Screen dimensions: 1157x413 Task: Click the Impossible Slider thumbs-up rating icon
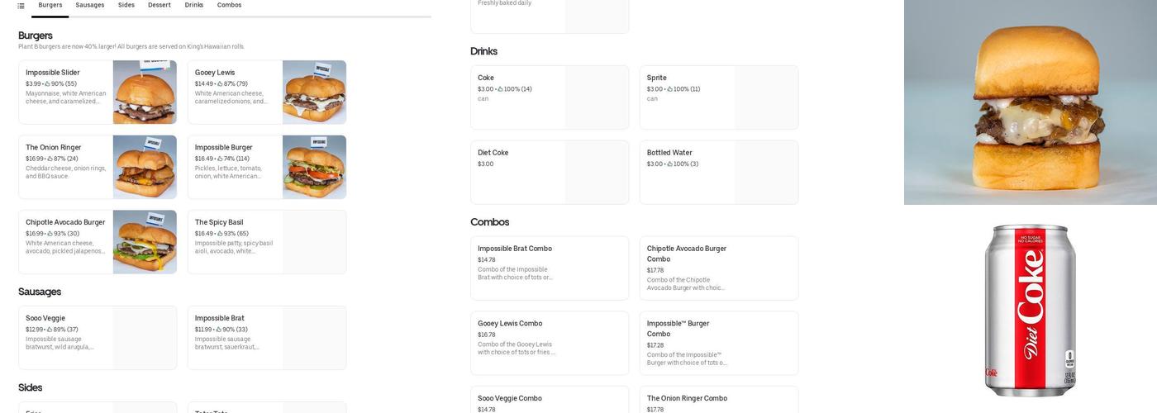tap(48, 84)
